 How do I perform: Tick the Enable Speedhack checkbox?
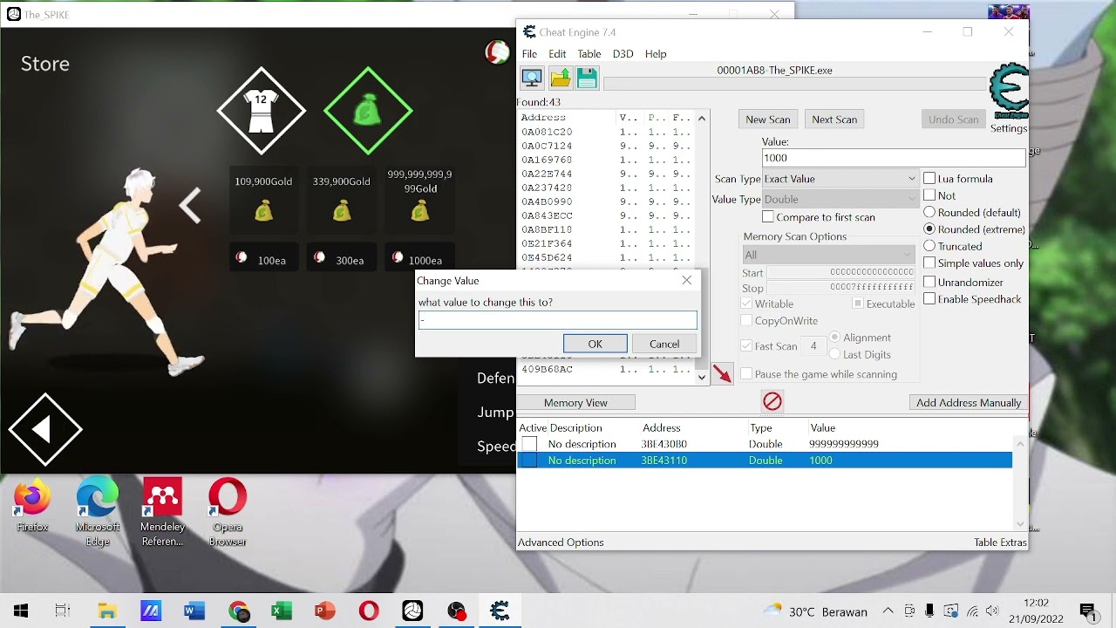pyautogui.click(x=929, y=299)
